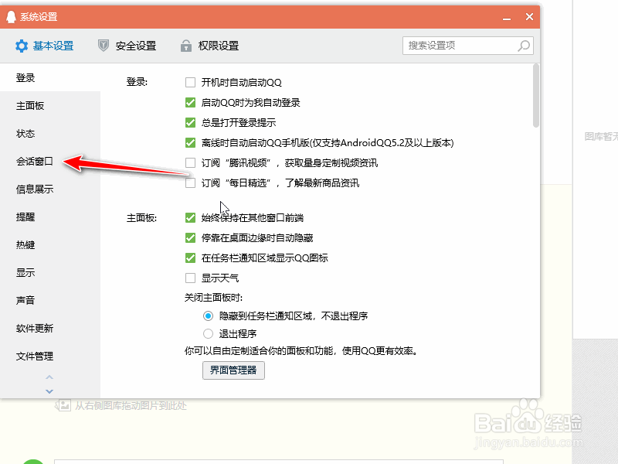
Task: Enable 开机时自动启动QQ checkbox
Action: pyautogui.click(x=190, y=83)
